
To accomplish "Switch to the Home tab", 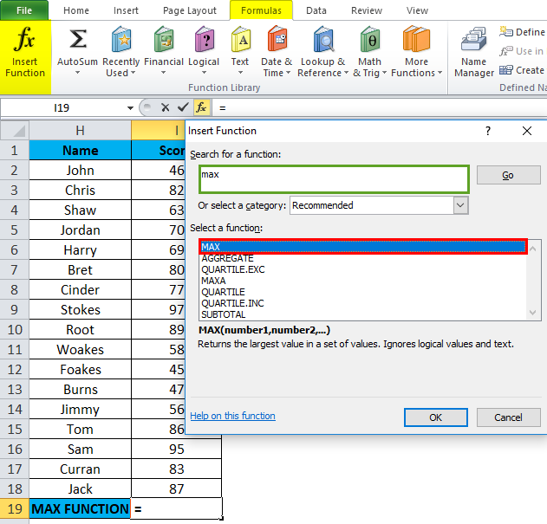I will coord(76,10).
